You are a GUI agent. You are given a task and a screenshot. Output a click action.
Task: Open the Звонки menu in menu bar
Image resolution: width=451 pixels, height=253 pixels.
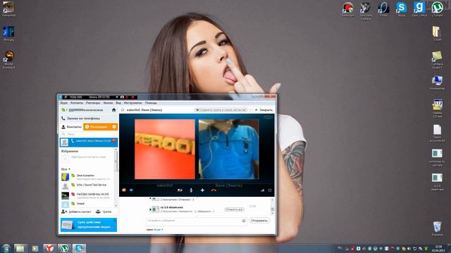(108, 103)
